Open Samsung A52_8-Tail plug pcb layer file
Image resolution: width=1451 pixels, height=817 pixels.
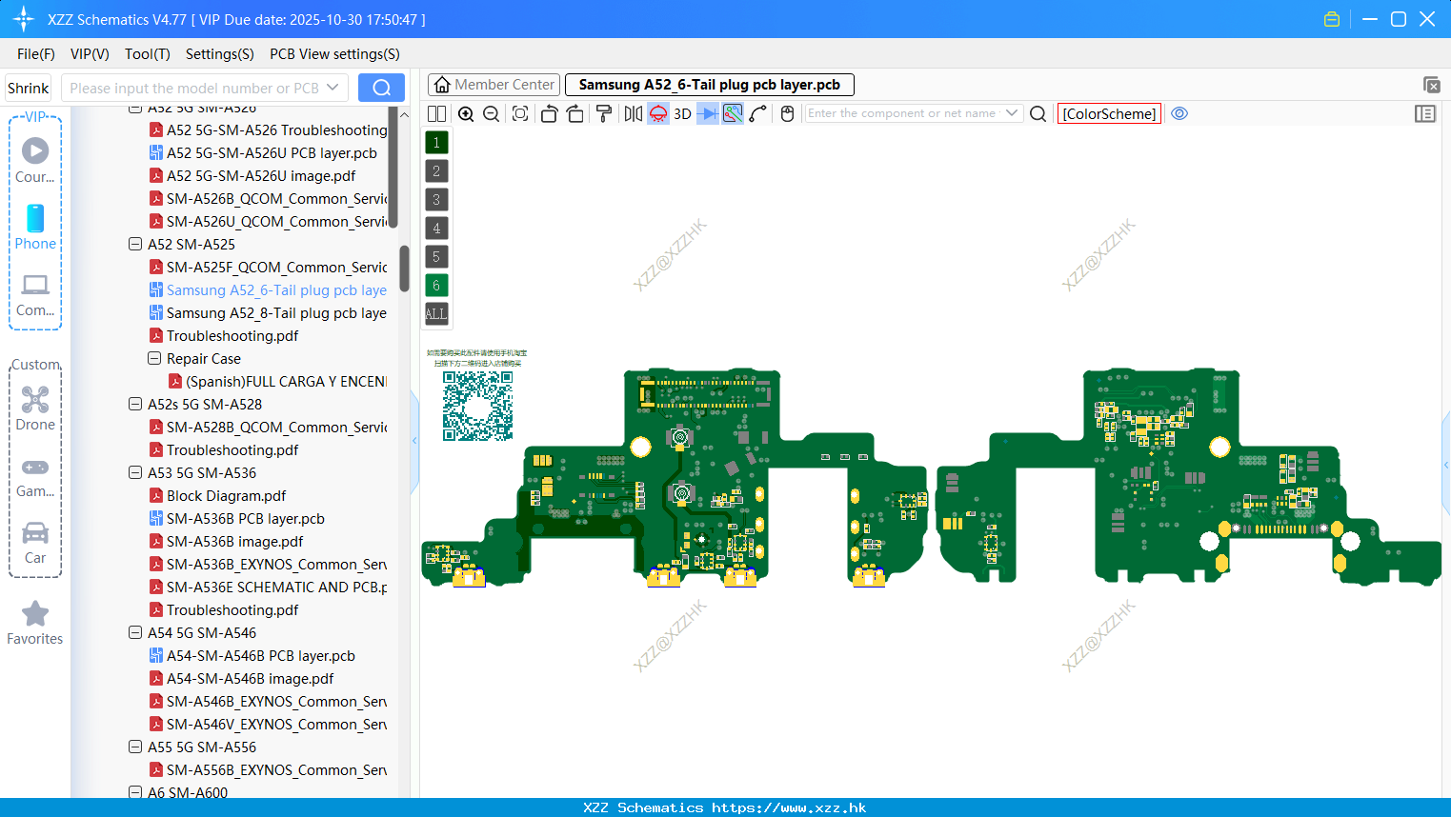coord(269,312)
